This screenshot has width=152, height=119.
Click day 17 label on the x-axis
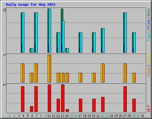(80, 116)
